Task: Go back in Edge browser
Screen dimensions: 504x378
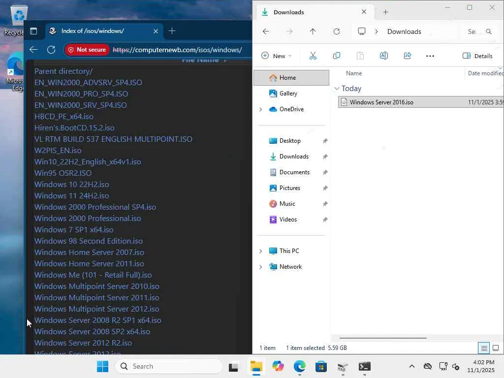Action: pyautogui.click(x=33, y=50)
